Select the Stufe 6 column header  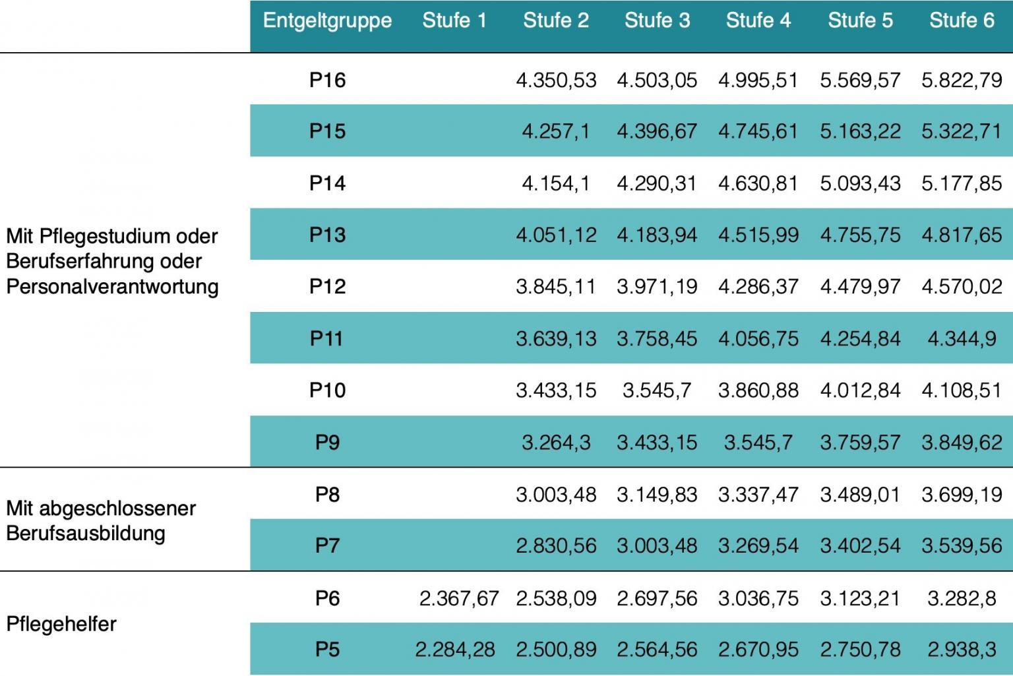(x=962, y=21)
